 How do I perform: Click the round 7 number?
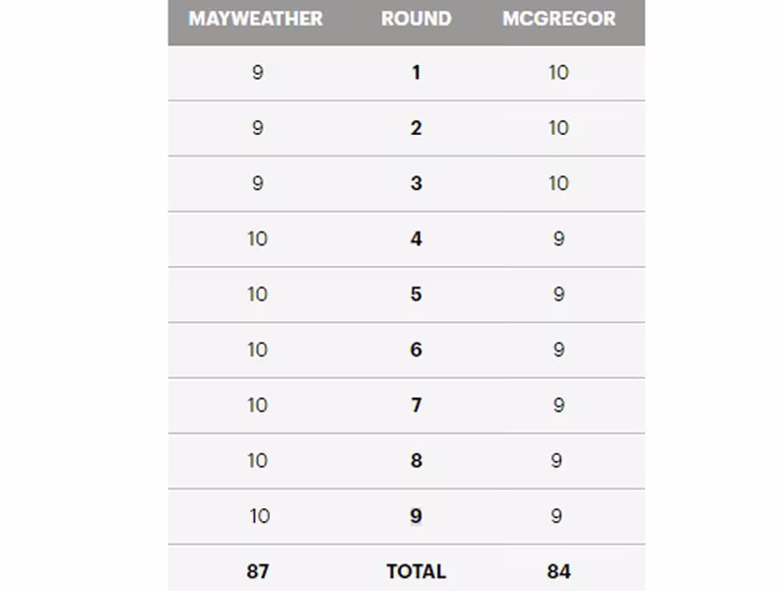(x=417, y=406)
